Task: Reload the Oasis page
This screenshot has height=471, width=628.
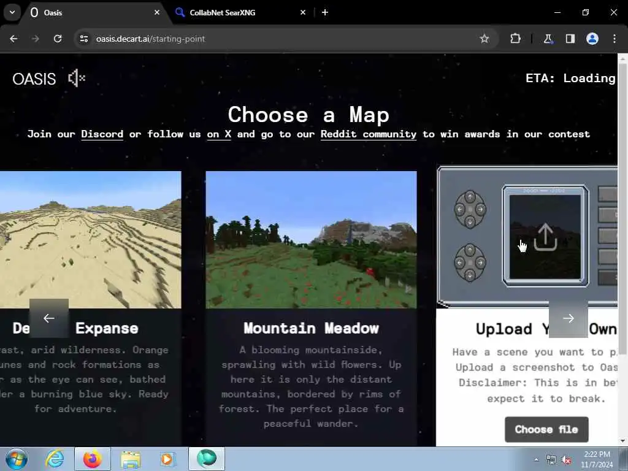Action: point(58,39)
